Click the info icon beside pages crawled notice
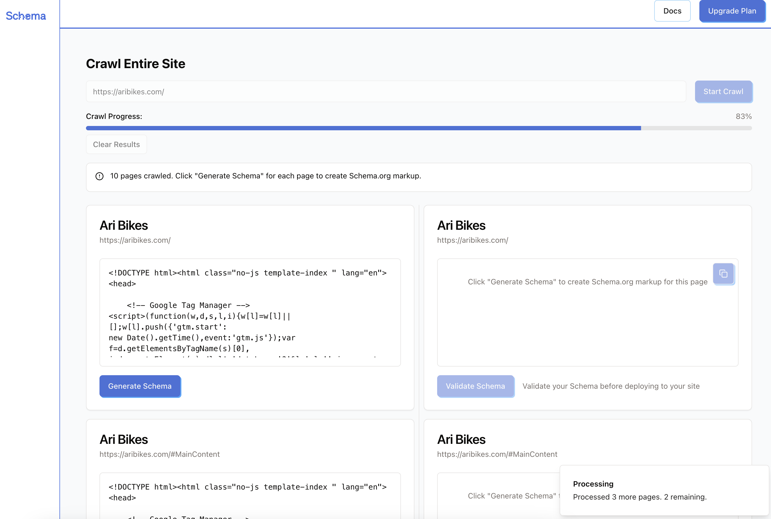The height and width of the screenshot is (519, 771). tap(99, 176)
